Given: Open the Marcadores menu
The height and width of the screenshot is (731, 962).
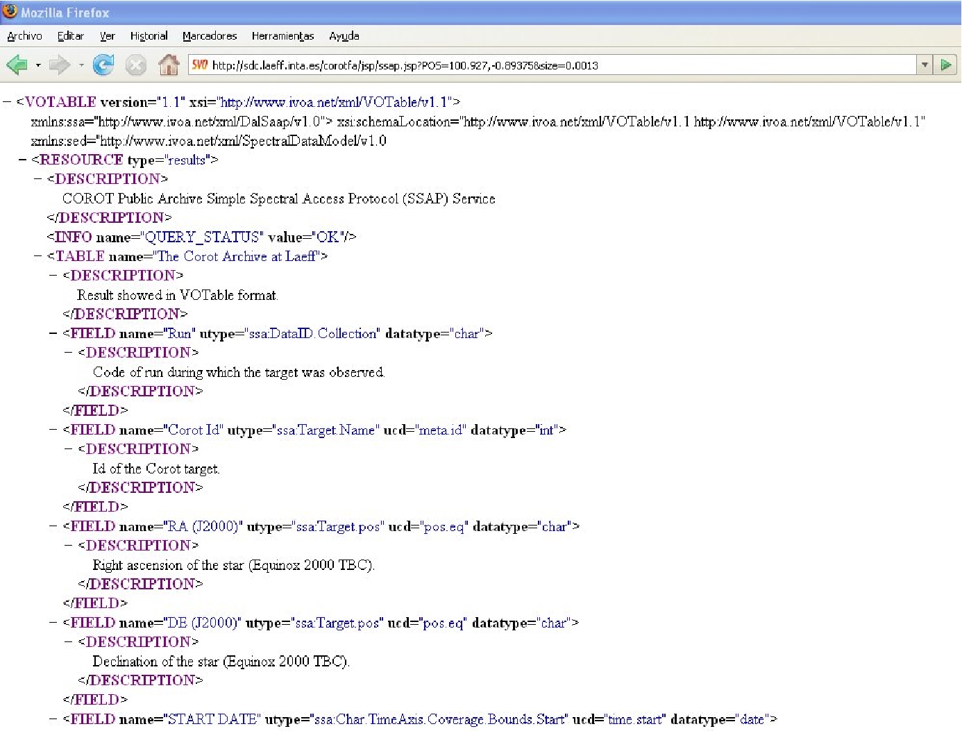Looking at the screenshot, I should (210, 36).
